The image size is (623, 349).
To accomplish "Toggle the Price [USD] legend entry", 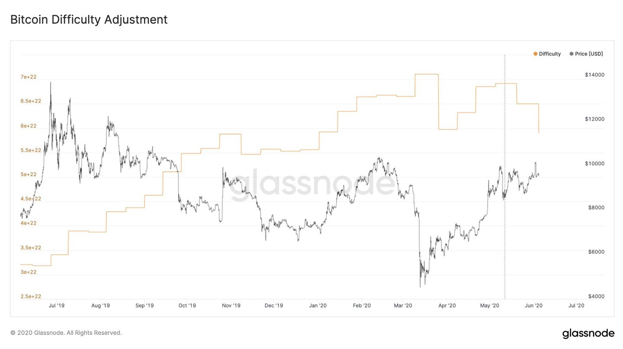I will 586,54.
